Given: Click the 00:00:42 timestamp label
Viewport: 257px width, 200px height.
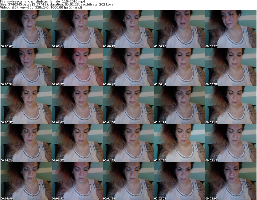Looking at the screenshot, I should (x=108, y=84).
